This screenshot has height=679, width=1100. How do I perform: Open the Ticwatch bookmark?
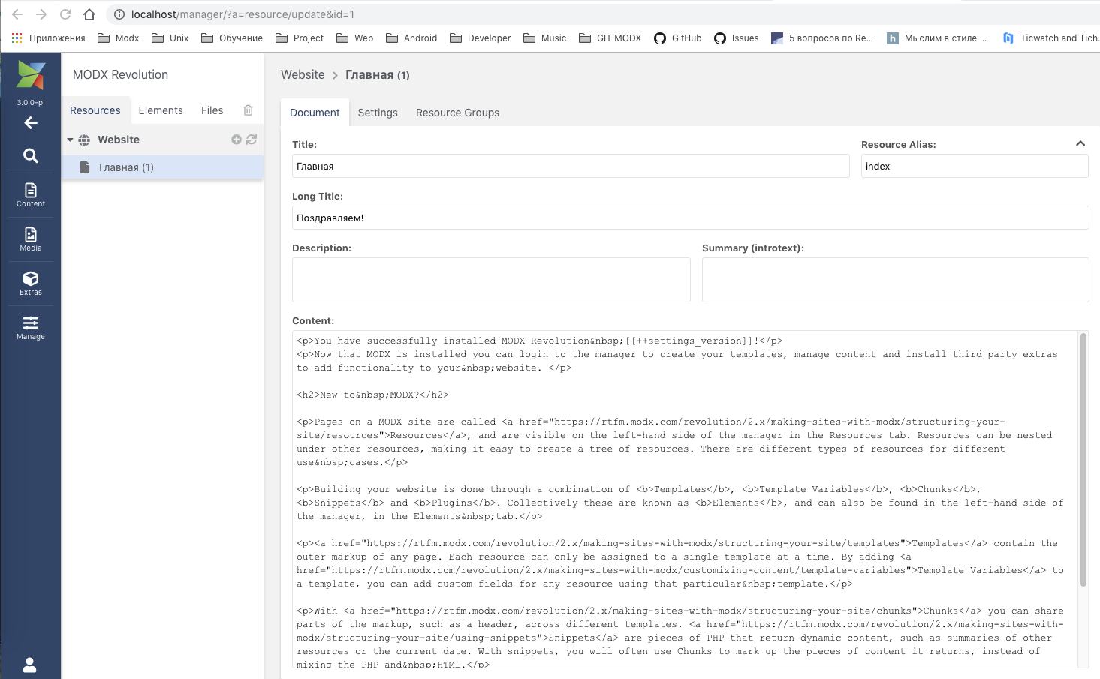[x=1050, y=38]
